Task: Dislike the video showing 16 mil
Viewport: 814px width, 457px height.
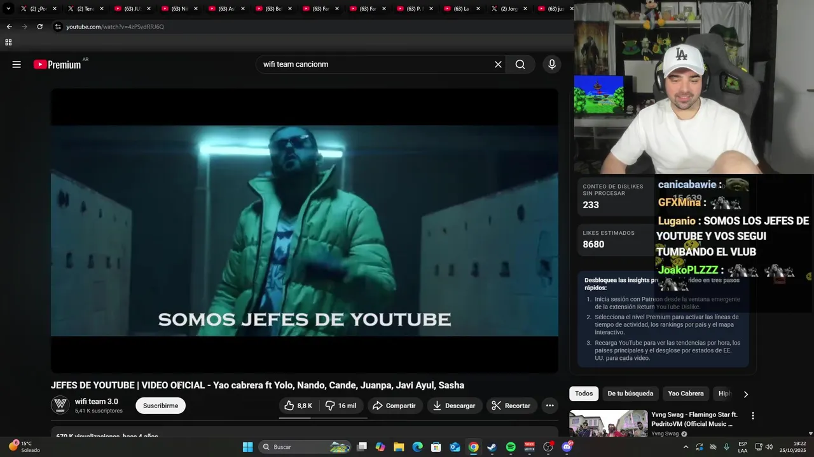Action: tap(341, 406)
